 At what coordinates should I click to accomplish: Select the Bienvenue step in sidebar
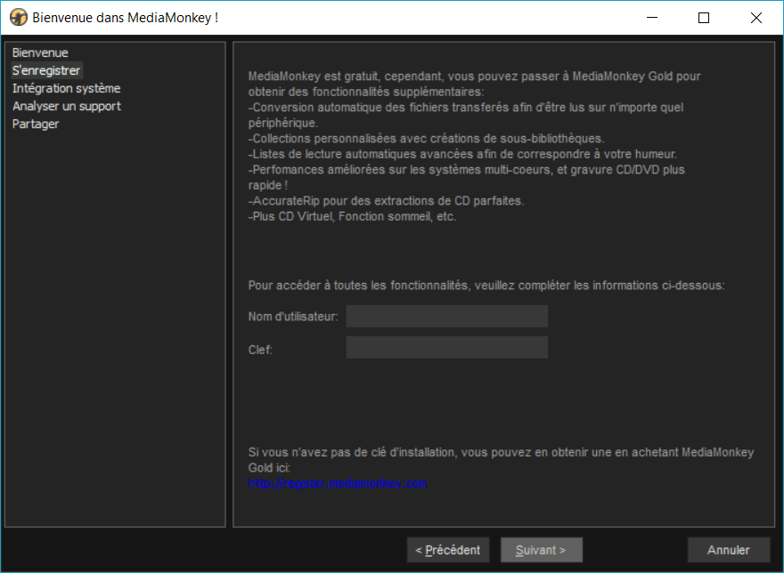point(40,52)
